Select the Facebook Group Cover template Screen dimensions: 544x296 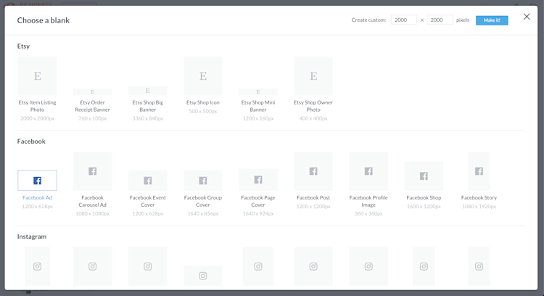203,181
